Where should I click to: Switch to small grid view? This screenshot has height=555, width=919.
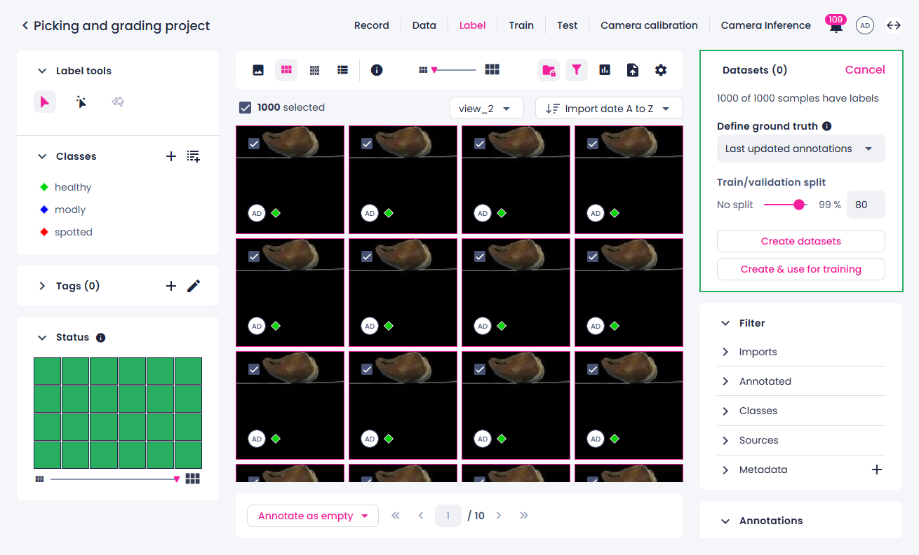coord(314,70)
